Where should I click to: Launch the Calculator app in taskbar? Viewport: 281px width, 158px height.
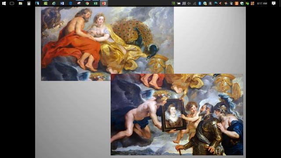pos(29,3)
